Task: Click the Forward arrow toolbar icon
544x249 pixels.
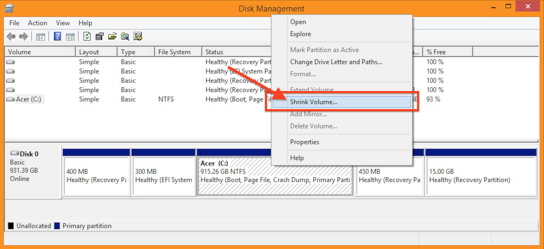Action: point(24,36)
